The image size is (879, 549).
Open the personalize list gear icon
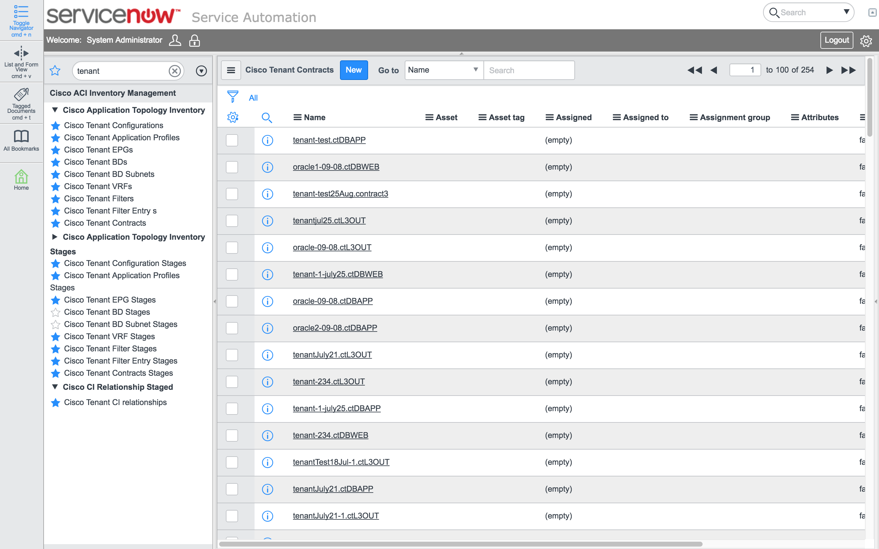(233, 117)
